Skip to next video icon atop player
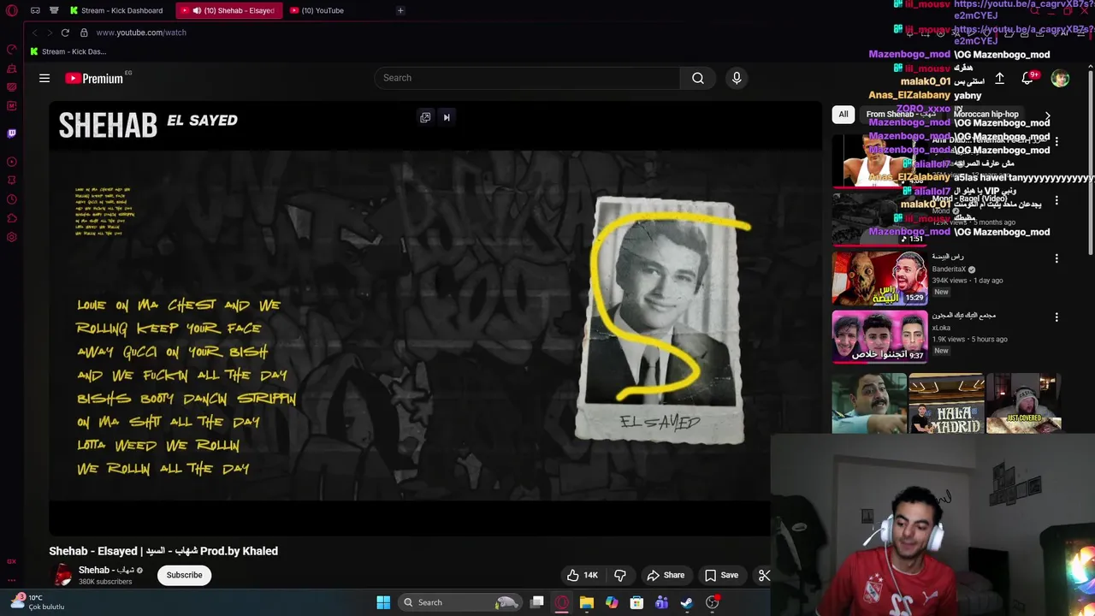 [x=447, y=117]
